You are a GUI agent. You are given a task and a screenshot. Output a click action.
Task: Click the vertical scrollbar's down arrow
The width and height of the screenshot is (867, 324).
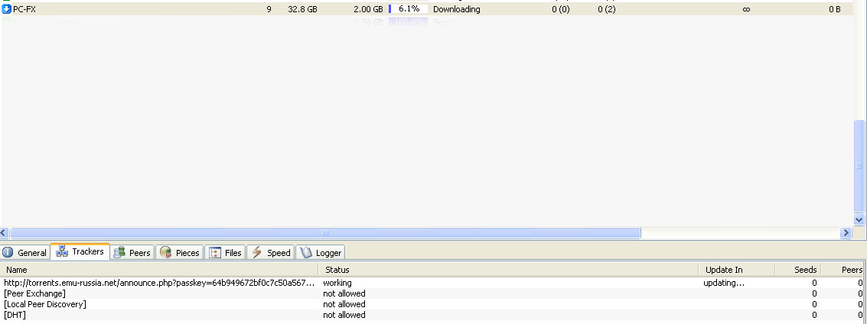point(859,220)
